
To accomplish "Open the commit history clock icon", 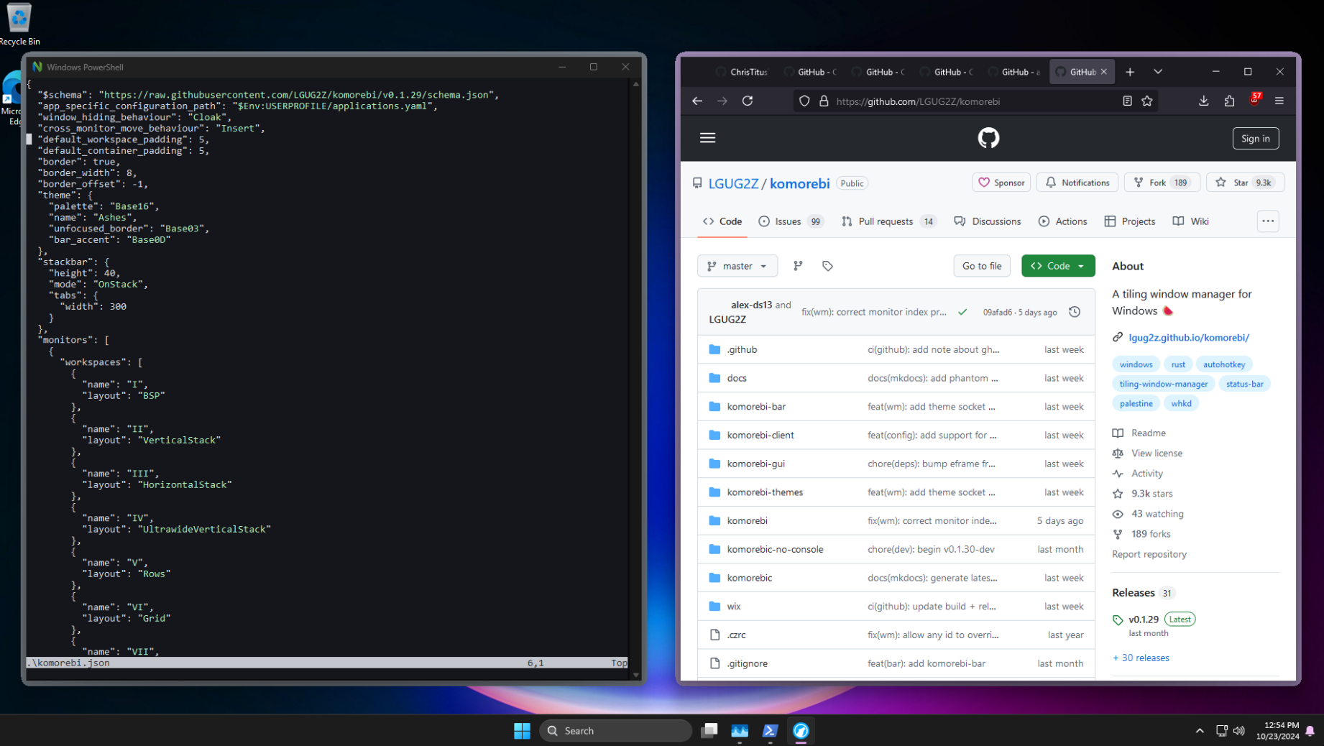I will (x=1075, y=311).
